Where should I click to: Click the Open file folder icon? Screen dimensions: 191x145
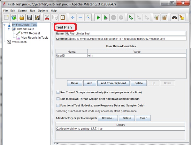click(x=22, y=18)
